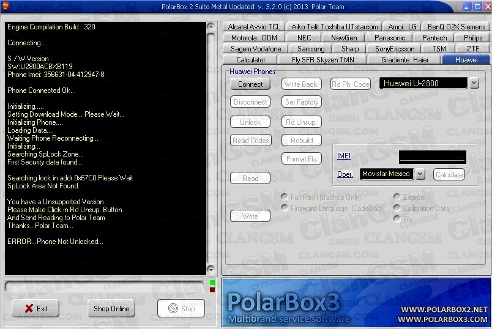The height and width of the screenshot is (329, 492).
Task: Select the NEC tab
Action: [304, 38]
